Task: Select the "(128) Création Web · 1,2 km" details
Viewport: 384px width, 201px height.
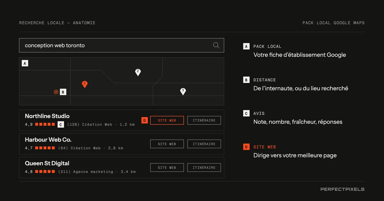Action: pos(101,124)
